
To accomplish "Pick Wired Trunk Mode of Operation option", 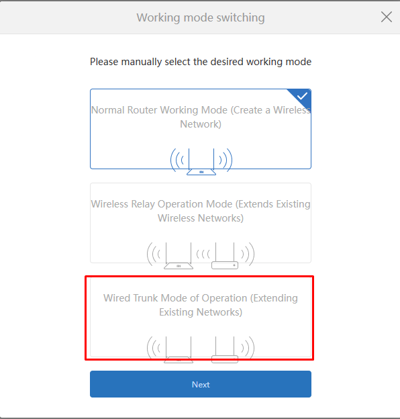I will (x=201, y=317).
